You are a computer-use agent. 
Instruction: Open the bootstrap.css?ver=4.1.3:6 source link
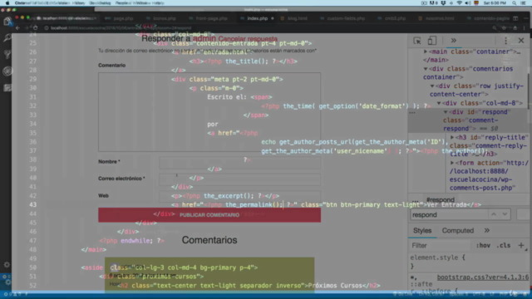(482, 277)
